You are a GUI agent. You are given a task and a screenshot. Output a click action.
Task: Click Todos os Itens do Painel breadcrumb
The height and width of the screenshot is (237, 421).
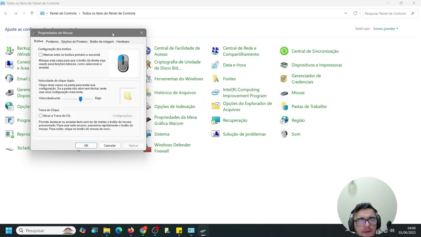(109, 13)
